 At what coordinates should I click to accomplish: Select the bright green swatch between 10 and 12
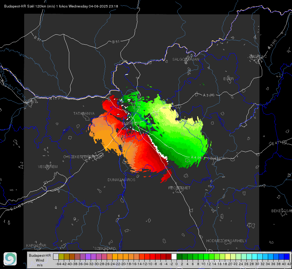pos(206,256)
